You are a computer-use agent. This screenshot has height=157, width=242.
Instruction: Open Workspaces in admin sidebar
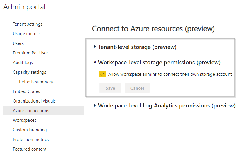(24, 120)
